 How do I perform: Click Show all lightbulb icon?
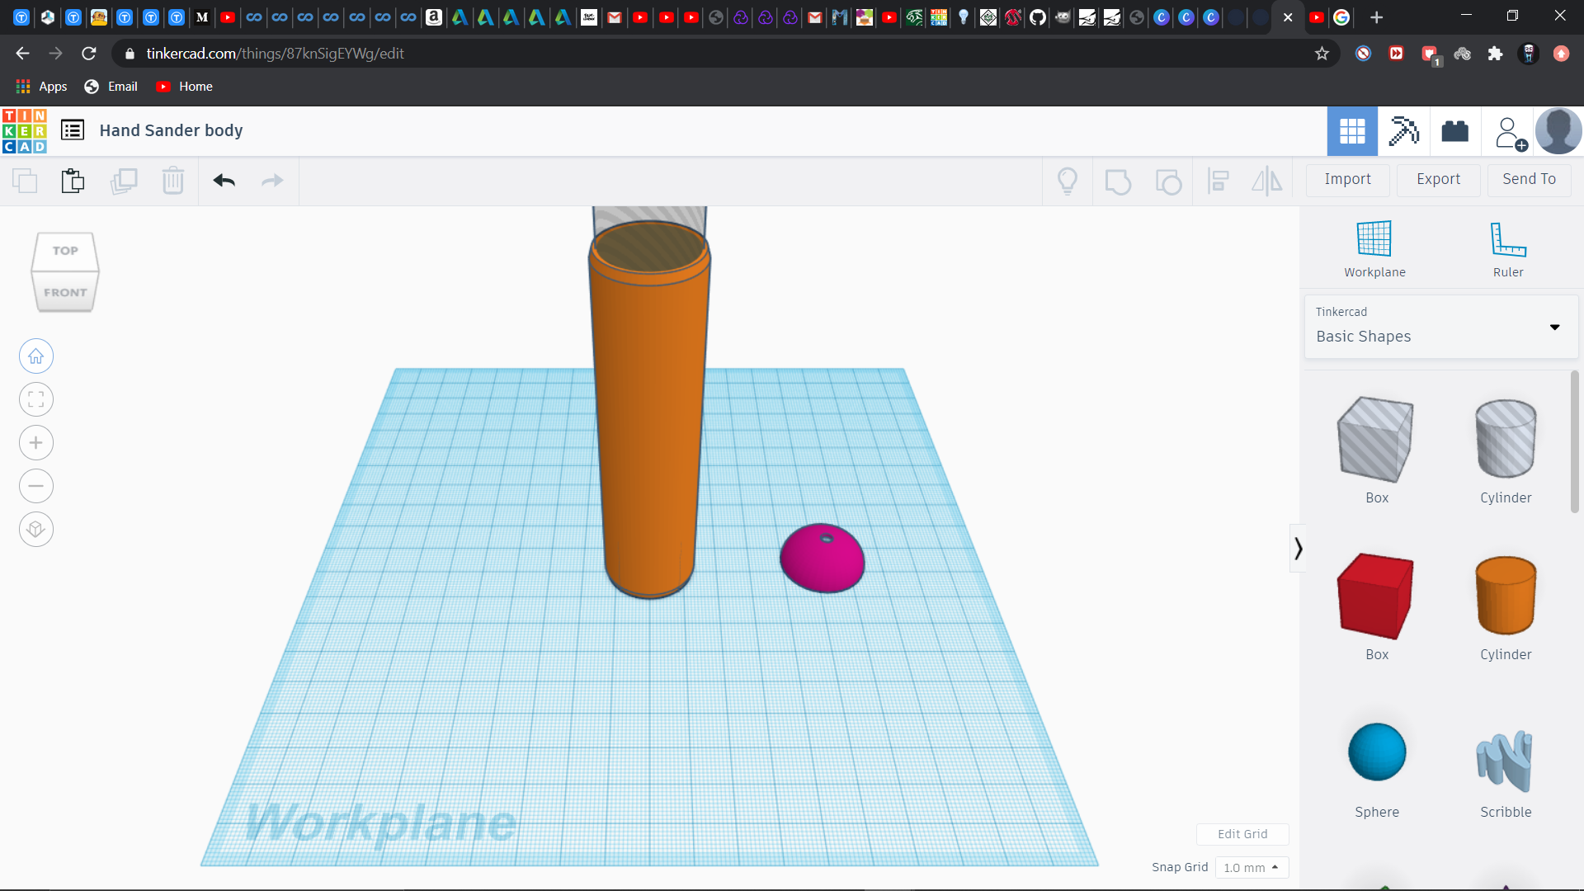click(x=1068, y=181)
